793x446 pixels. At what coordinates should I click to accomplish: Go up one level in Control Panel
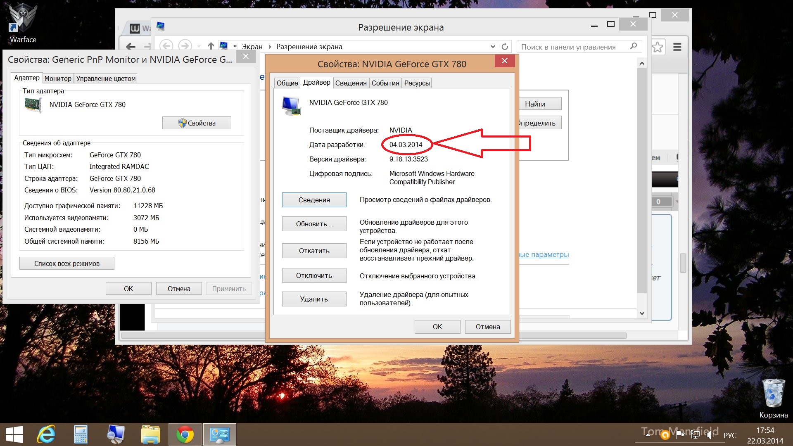(x=211, y=46)
